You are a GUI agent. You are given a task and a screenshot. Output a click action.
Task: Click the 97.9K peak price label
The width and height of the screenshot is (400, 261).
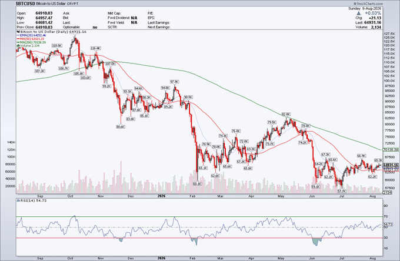(175, 82)
